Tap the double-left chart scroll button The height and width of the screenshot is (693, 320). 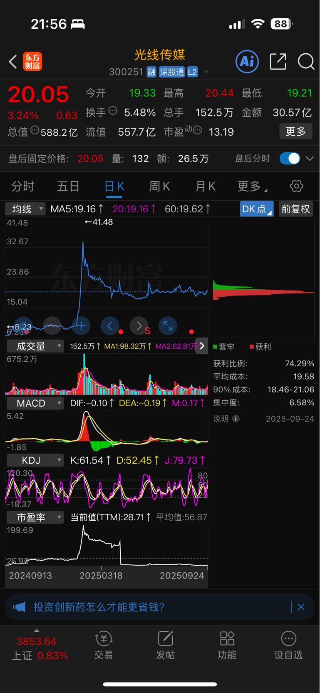[x=23, y=326]
